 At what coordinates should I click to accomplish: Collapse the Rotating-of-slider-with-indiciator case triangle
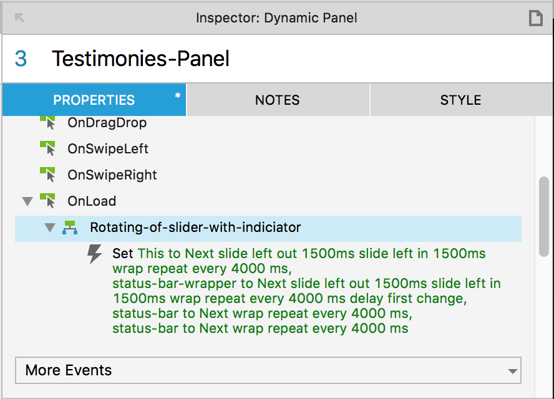point(50,228)
